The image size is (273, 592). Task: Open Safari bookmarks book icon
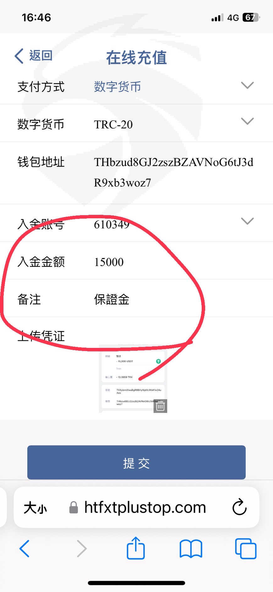tap(191, 549)
